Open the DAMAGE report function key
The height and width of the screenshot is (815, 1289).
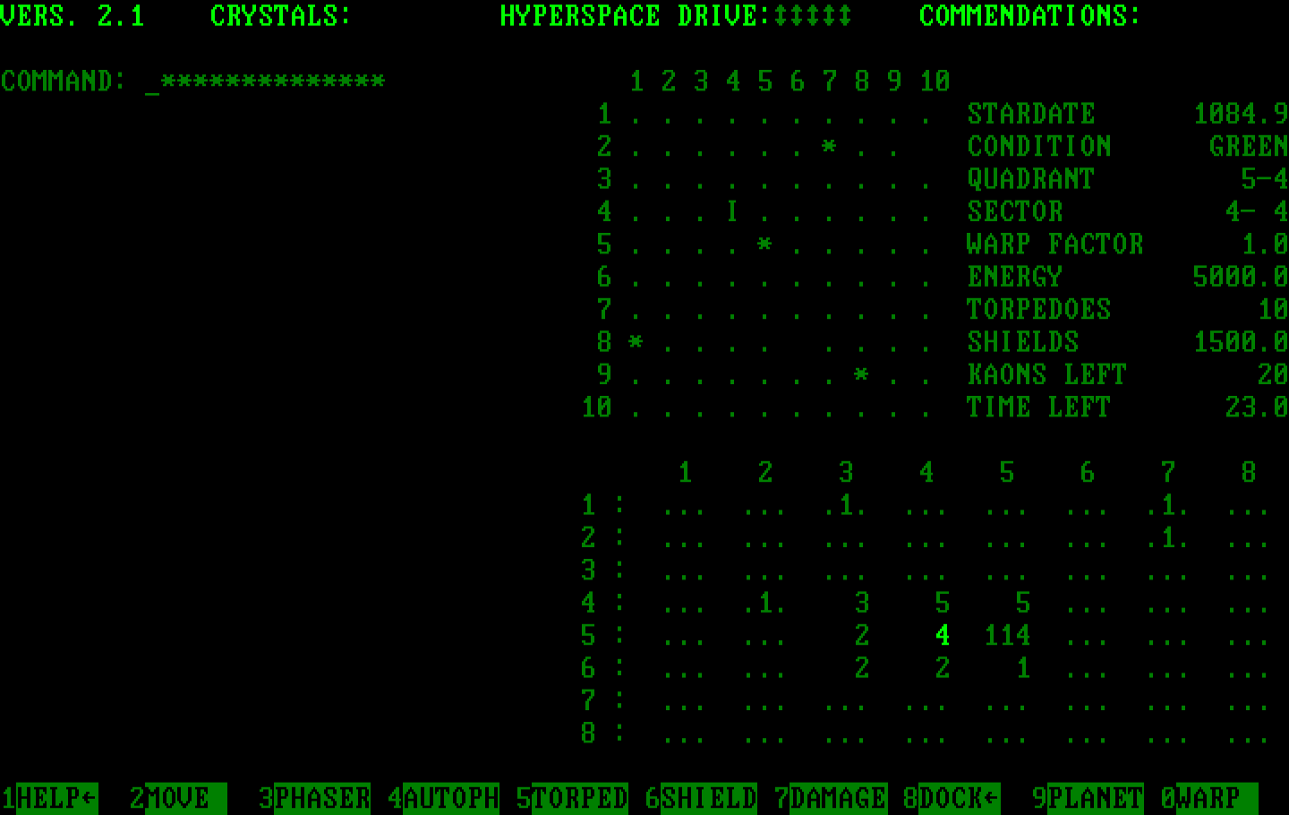coord(838,797)
